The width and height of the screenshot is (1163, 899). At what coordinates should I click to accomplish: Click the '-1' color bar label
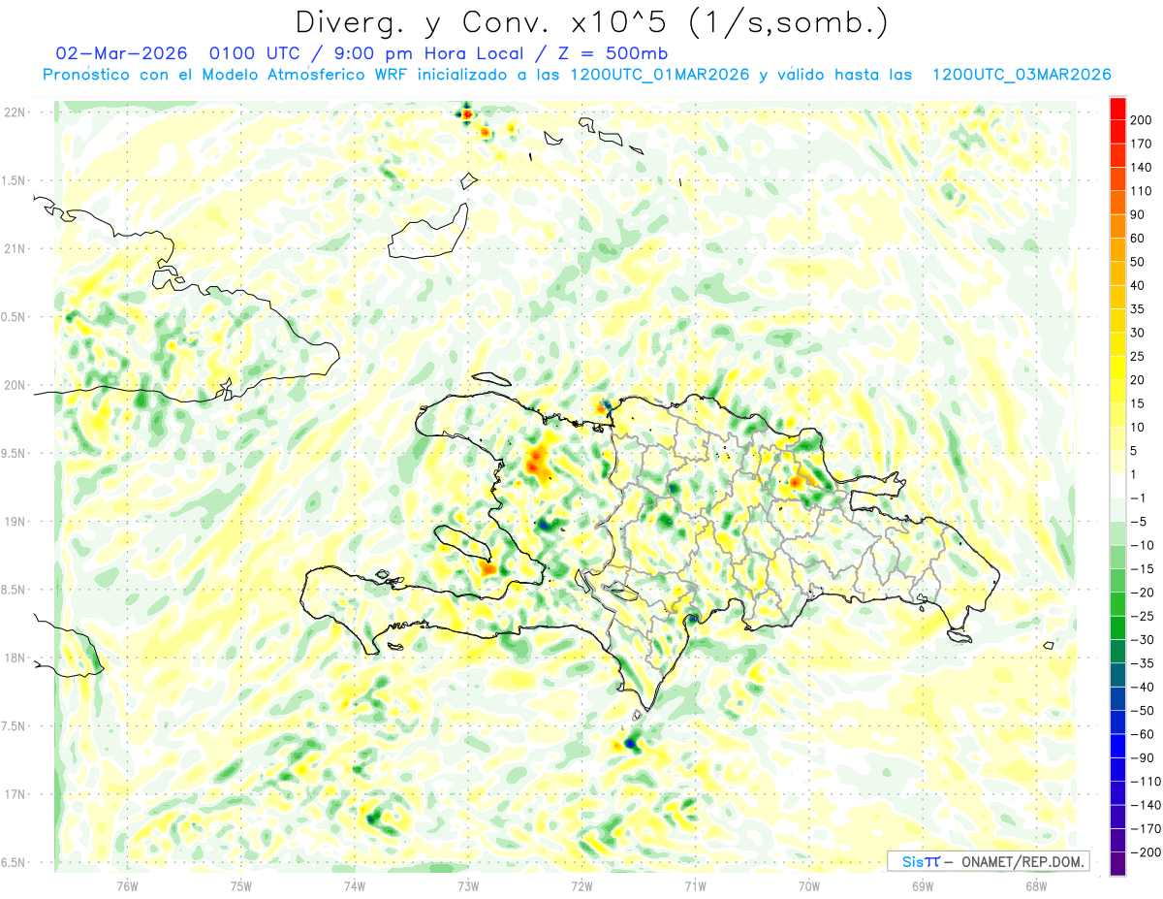[x=1138, y=498]
